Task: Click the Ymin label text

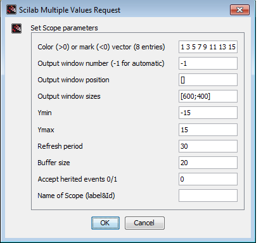Action: click(x=44, y=113)
